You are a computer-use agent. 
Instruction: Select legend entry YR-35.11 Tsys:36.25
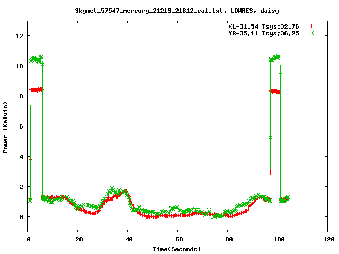(264, 33)
